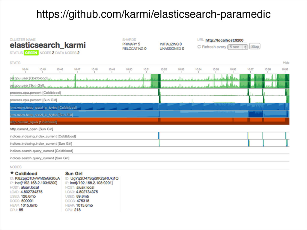307x230 pixels.
Task: Click Coldblood USED value 126.6mb
Action: [x=28, y=196]
